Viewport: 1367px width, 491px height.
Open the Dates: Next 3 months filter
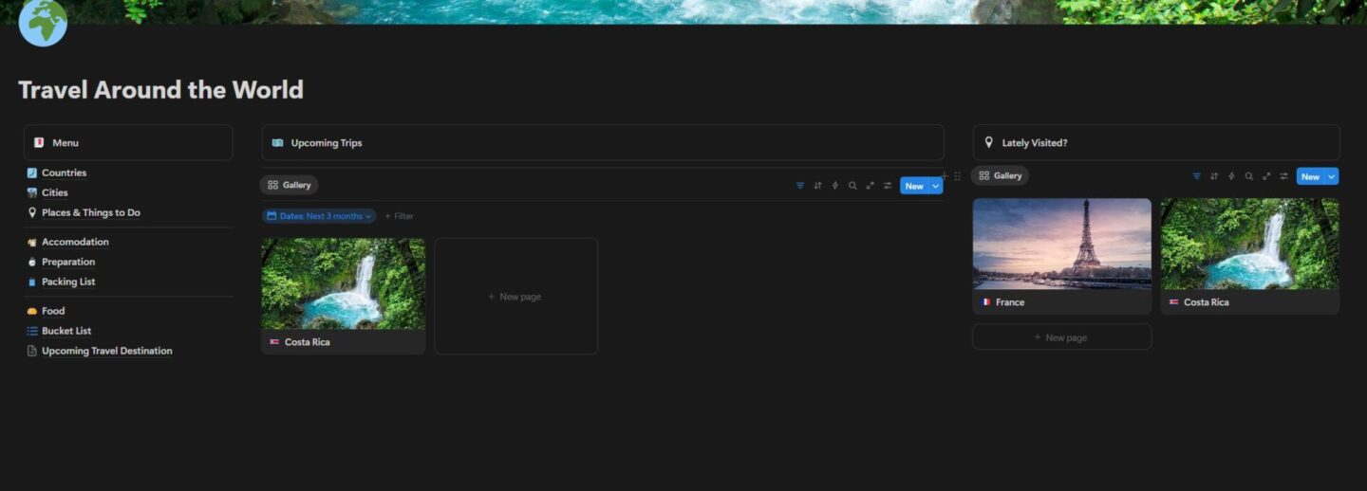tap(319, 216)
